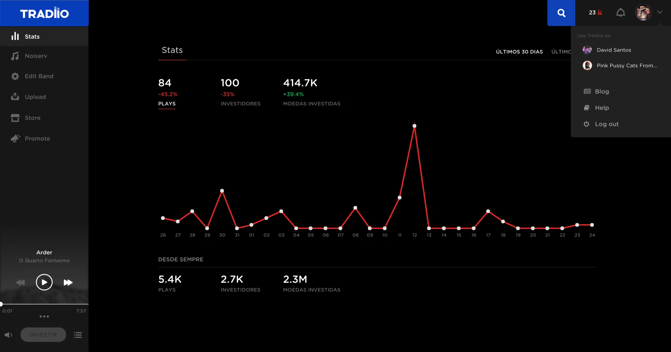Viewport: 671px width, 352px height.
Task: Open the Noiserv music page
Action: pos(36,56)
